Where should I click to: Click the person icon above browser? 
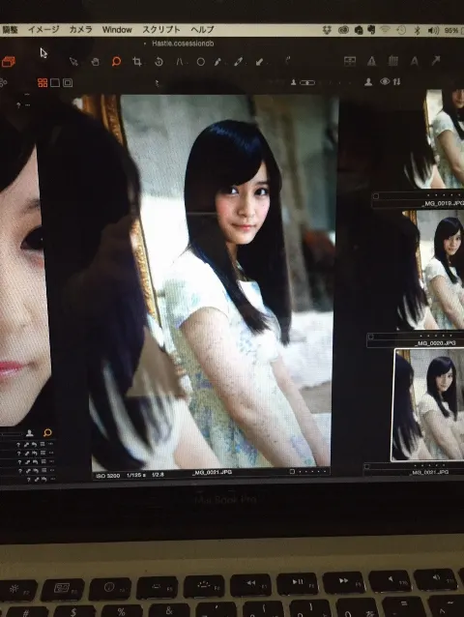pyautogui.click(x=368, y=82)
